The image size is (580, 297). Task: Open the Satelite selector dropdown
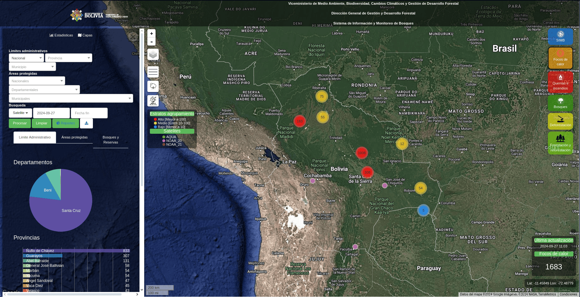point(20,113)
